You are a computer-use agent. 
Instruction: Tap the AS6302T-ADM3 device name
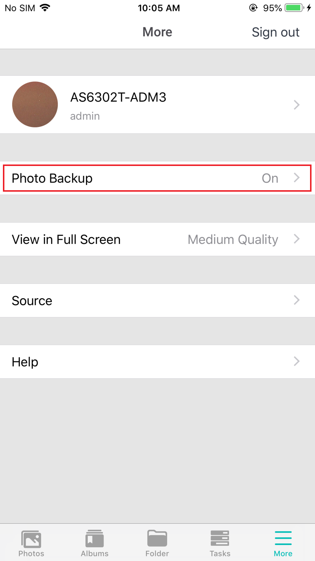118,97
